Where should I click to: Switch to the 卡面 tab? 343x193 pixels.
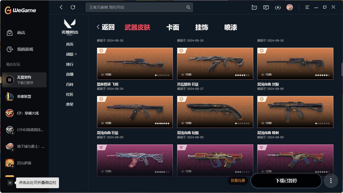pyautogui.click(x=173, y=27)
